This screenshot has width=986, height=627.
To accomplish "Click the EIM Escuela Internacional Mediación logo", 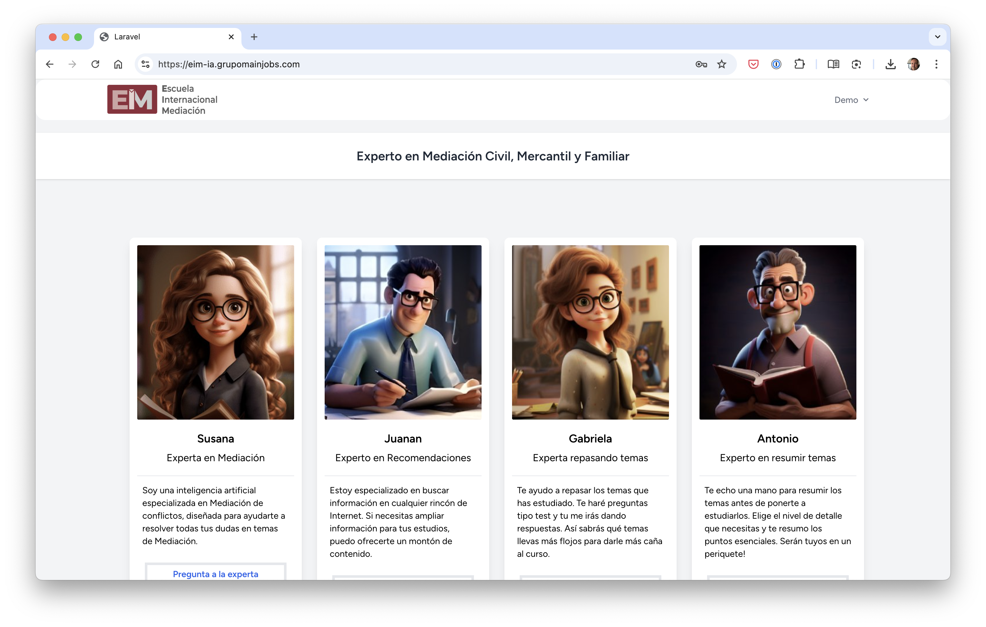I will coord(162,99).
